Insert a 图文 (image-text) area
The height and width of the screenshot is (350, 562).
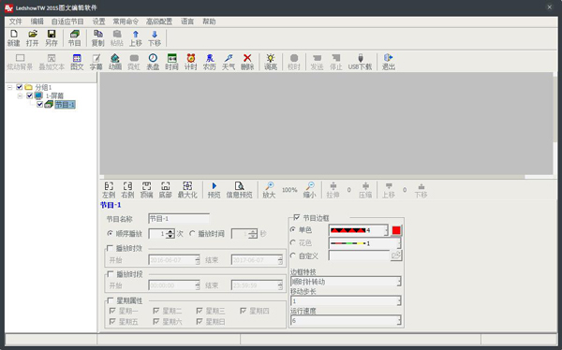[77, 62]
